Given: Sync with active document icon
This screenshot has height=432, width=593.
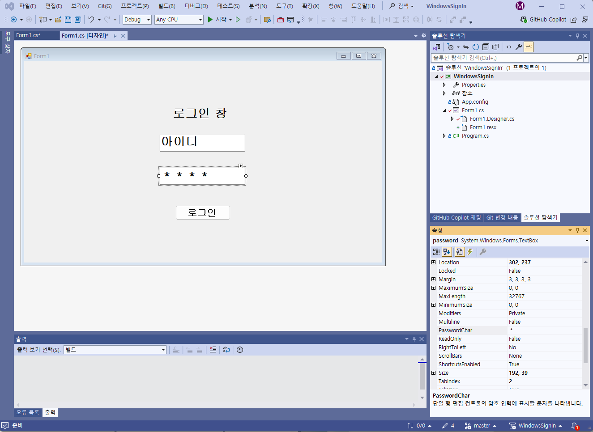Looking at the screenshot, I should click(x=466, y=47).
